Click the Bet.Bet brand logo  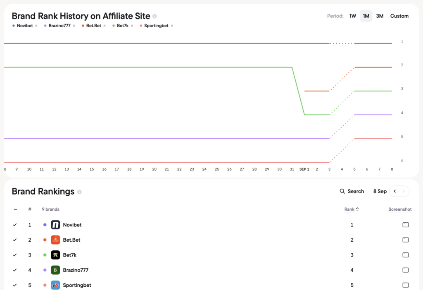55,240
